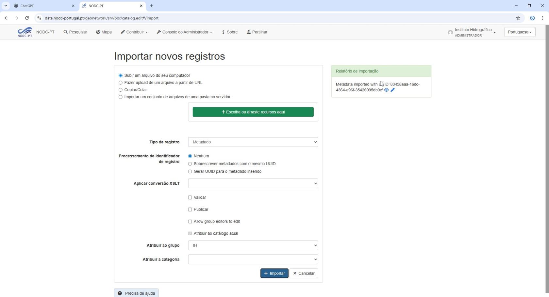Viewport: 549px width, 297px height.
Task: Enable the Validar checkbox
Action: point(190,197)
